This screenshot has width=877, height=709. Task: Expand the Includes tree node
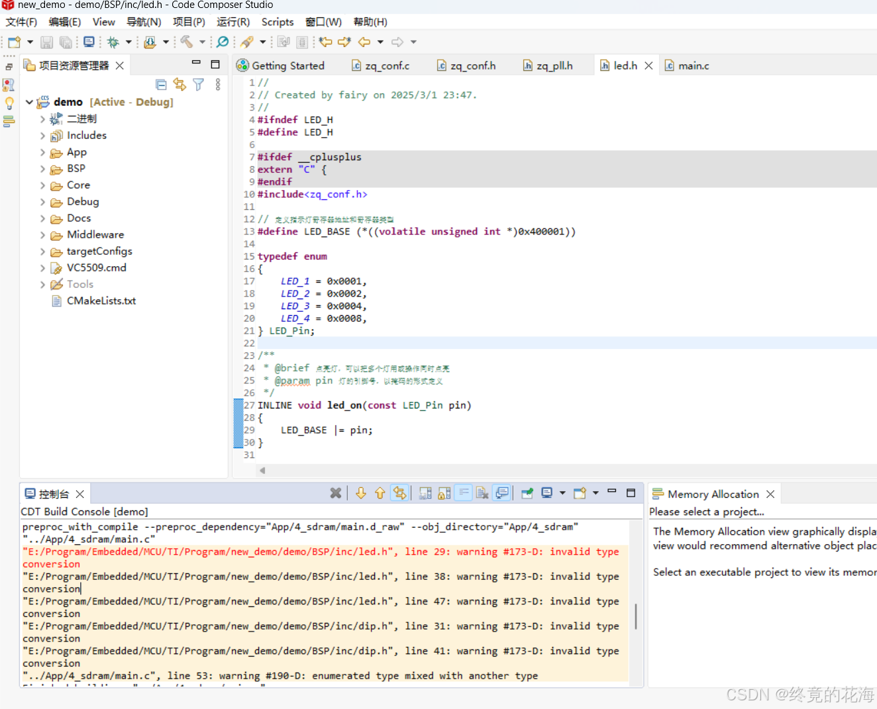[x=42, y=136]
